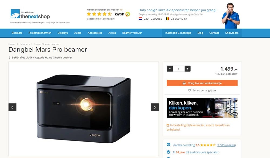Image resolution: width=270 pixels, height=158 pixels.
Task: Go to Installatie & montage page
Action: point(178,33)
